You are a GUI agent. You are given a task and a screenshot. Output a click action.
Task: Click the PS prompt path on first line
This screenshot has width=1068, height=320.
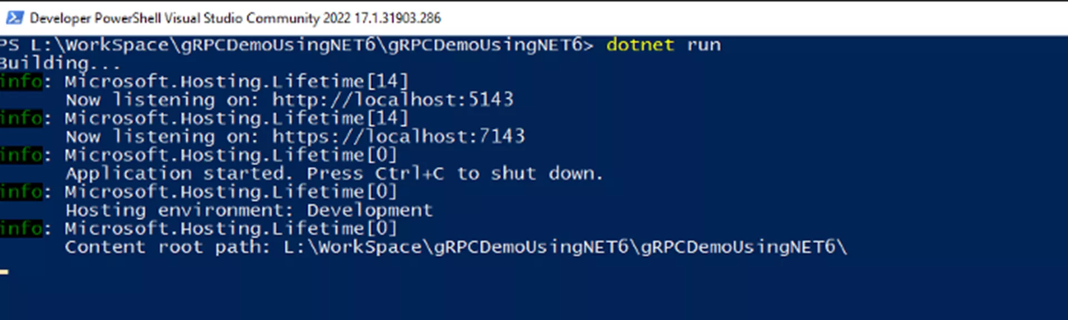coord(296,45)
